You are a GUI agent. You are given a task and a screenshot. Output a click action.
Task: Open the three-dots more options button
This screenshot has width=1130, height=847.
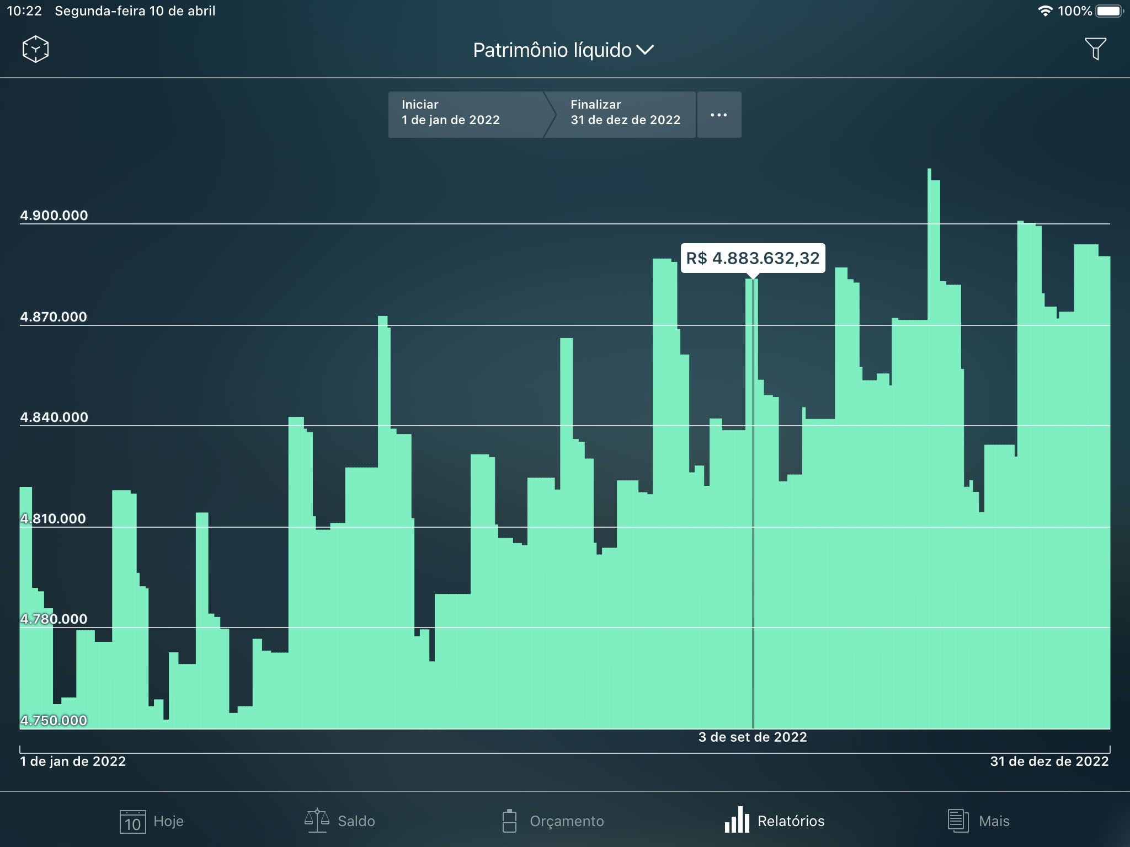coord(719,115)
